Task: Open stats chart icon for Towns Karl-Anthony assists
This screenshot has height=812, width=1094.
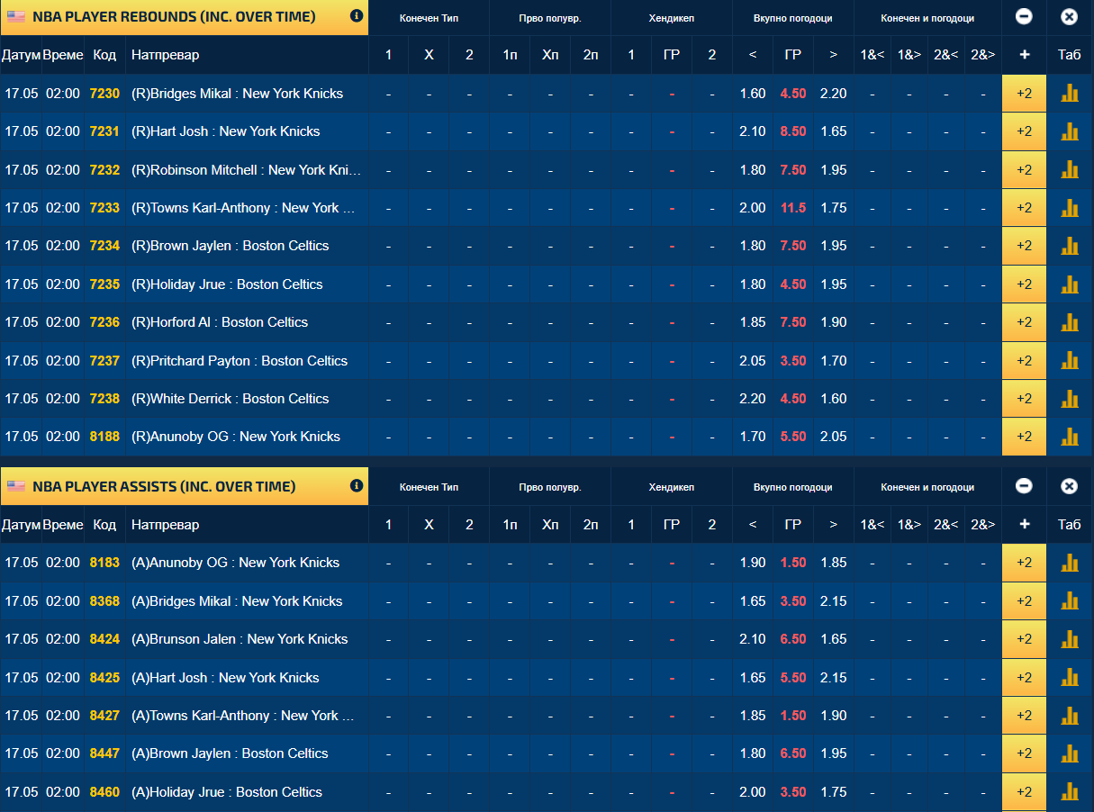Action: click(1070, 716)
